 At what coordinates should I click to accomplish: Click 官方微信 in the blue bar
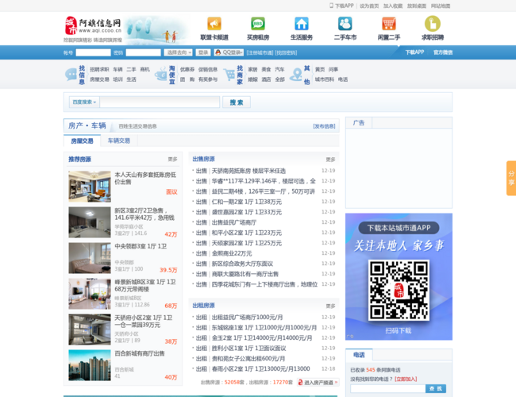pos(443,52)
